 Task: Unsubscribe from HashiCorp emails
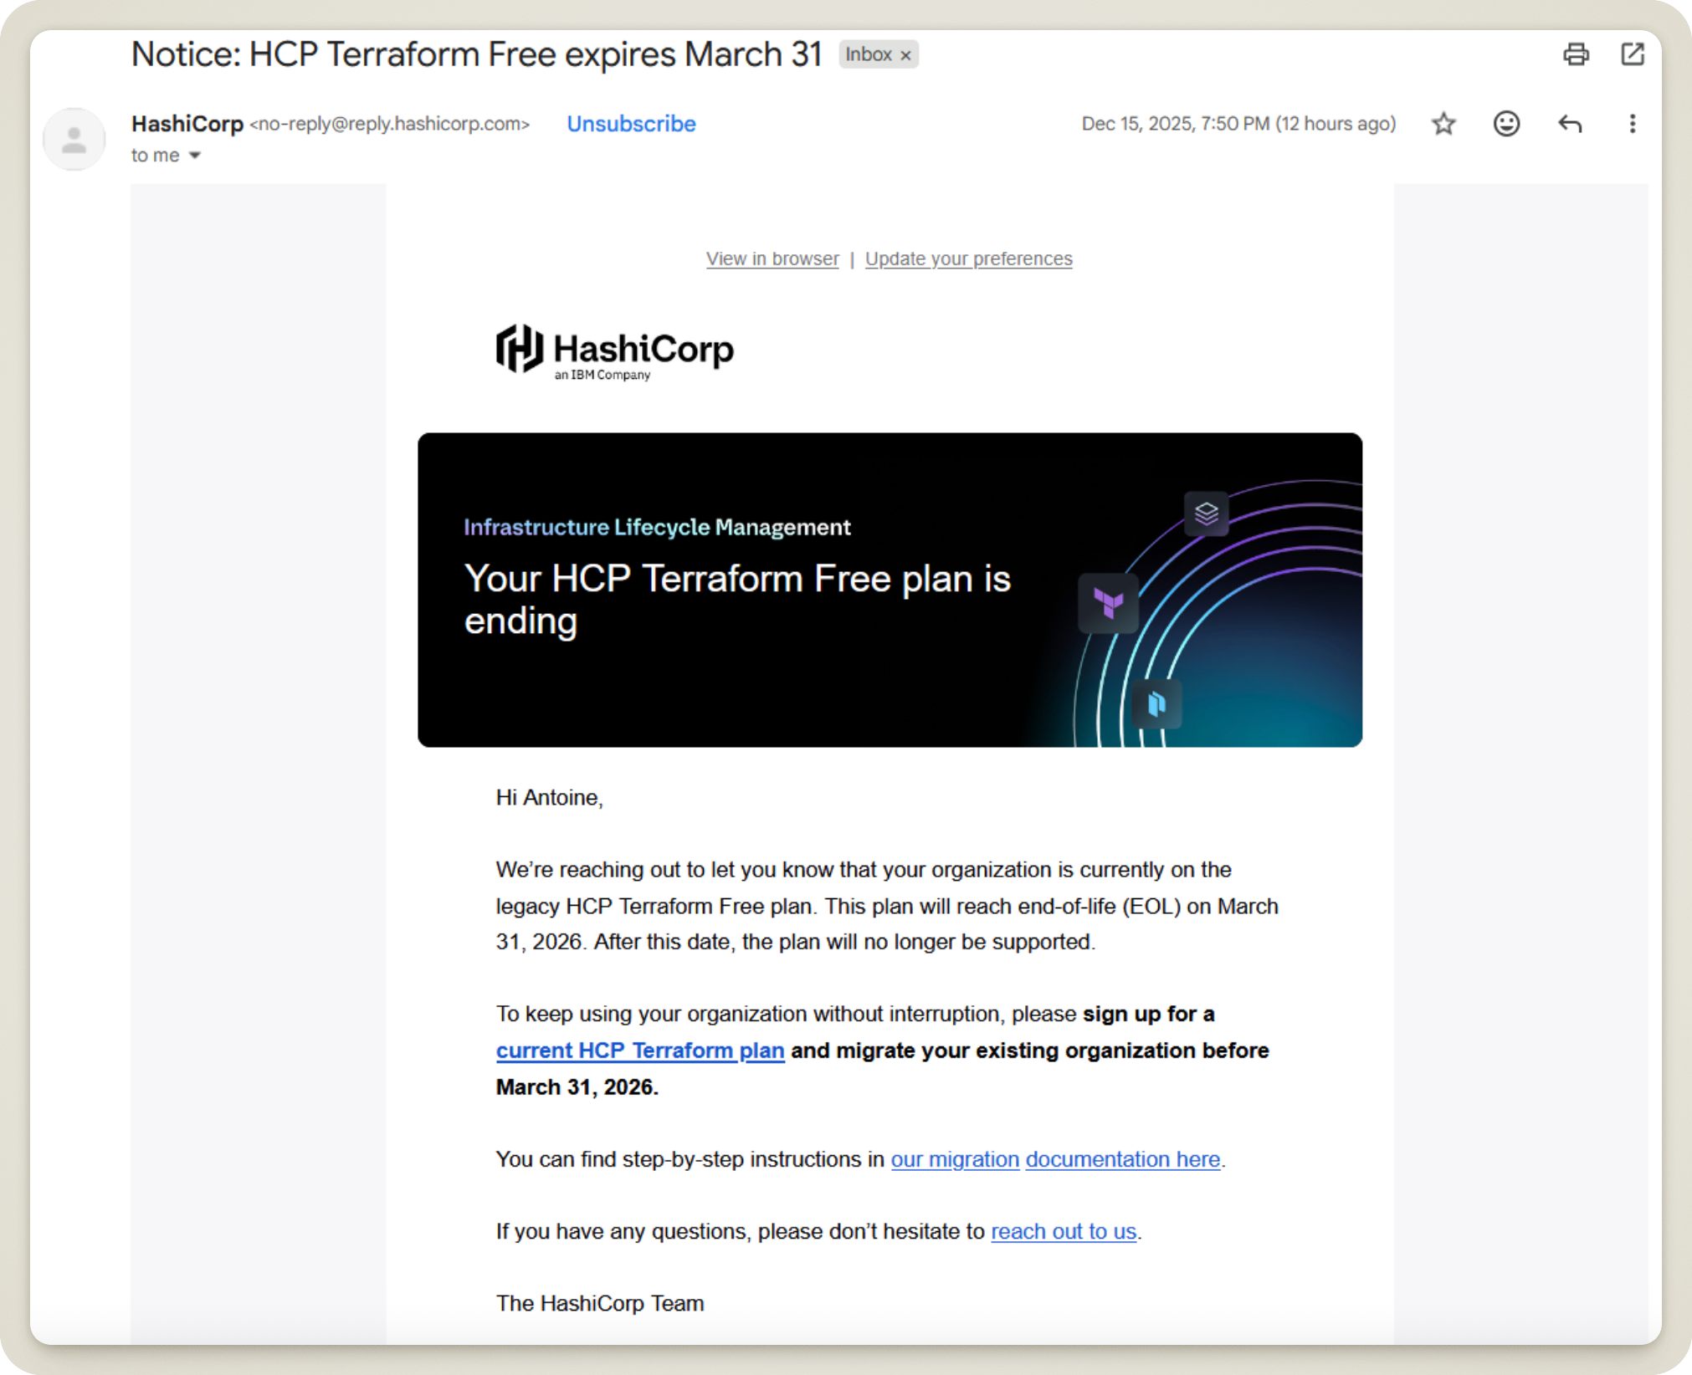[x=631, y=124]
